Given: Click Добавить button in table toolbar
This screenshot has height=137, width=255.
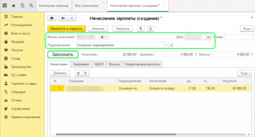Looking at the screenshot, I should click(x=60, y=73).
